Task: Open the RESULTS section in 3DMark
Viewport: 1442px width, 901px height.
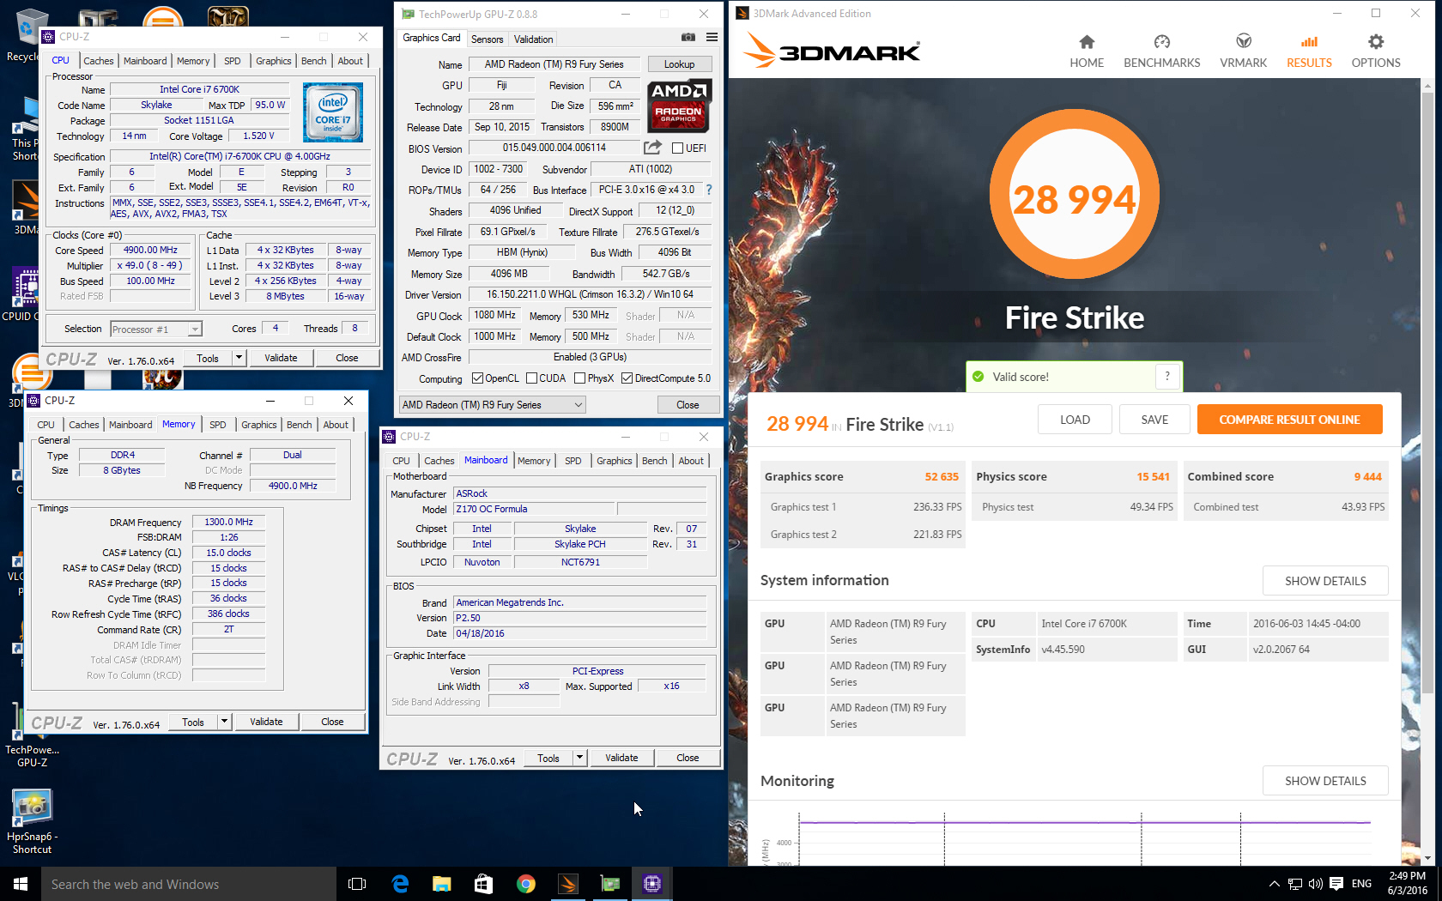Action: tap(1309, 51)
